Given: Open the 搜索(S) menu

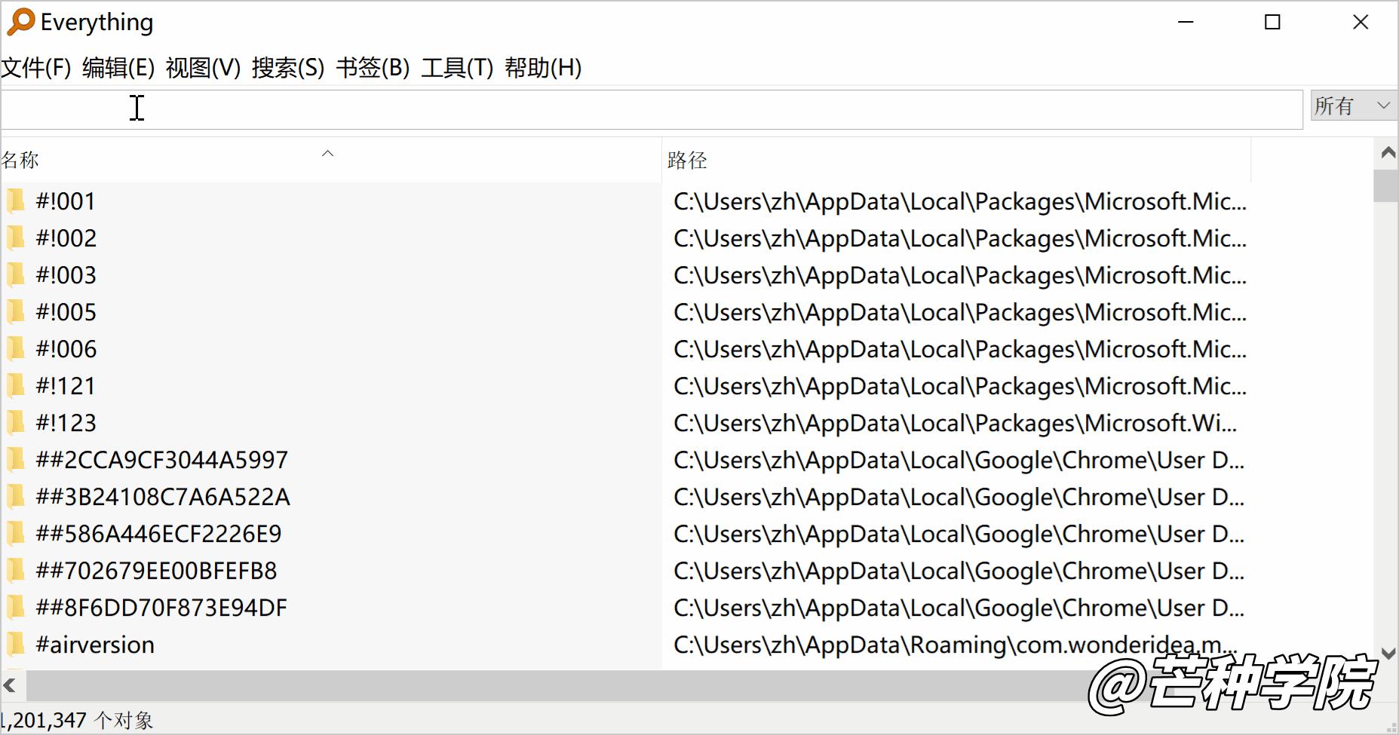Looking at the screenshot, I should tap(288, 68).
